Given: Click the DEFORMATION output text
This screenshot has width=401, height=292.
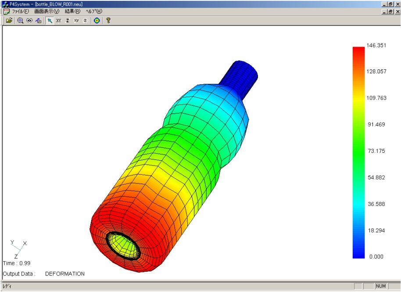Looking at the screenshot, I should [64, 274].
